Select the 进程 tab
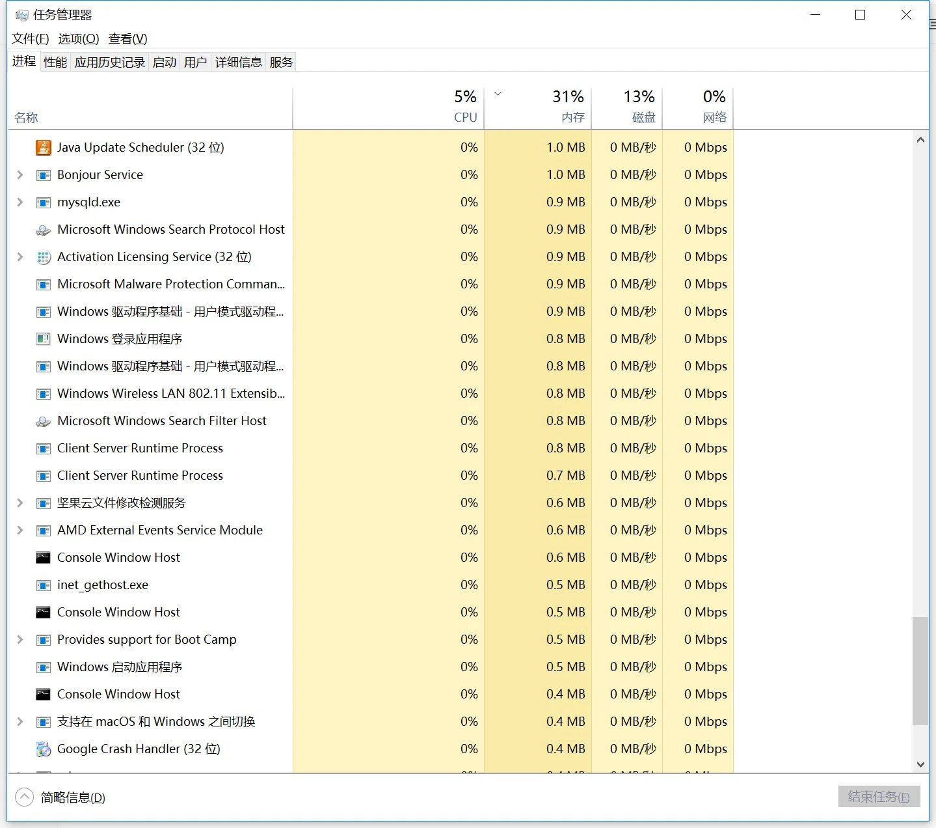Viewport: 936px width, 828px height. 24,61
